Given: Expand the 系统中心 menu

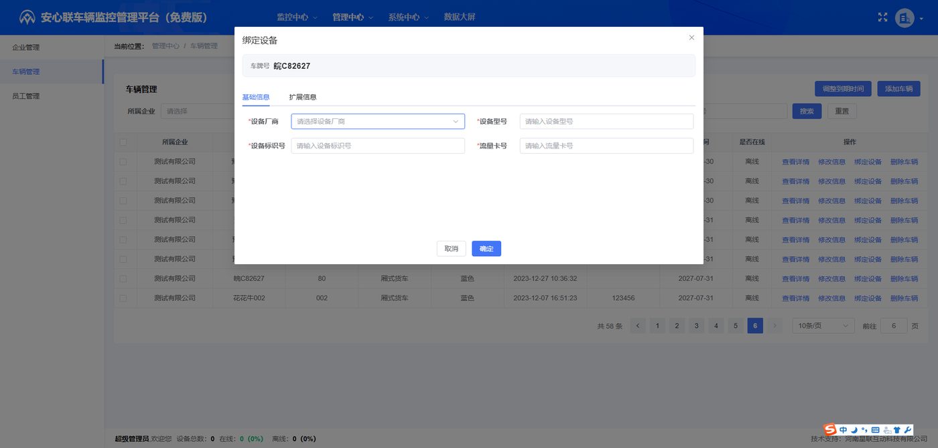Looking at the screenshot, I should 408,17.
